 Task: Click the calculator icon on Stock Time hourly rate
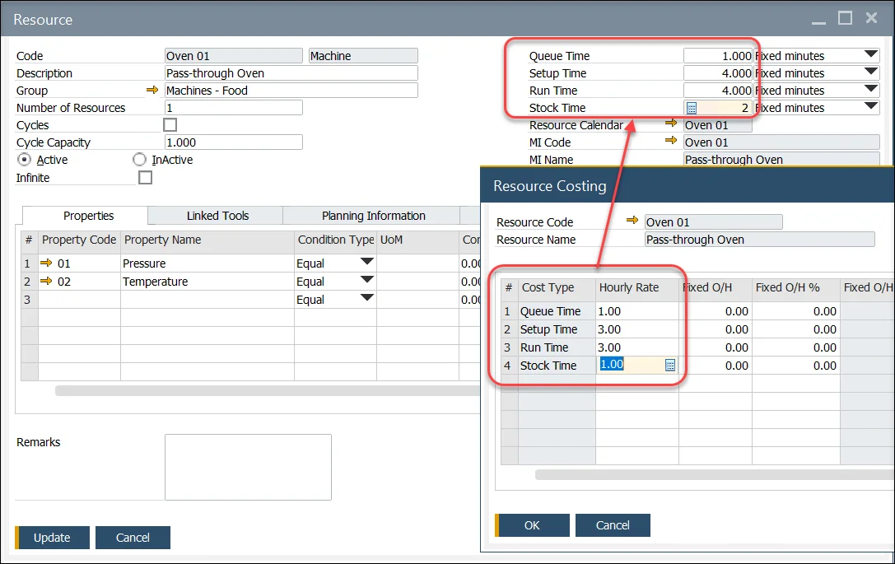669,364
